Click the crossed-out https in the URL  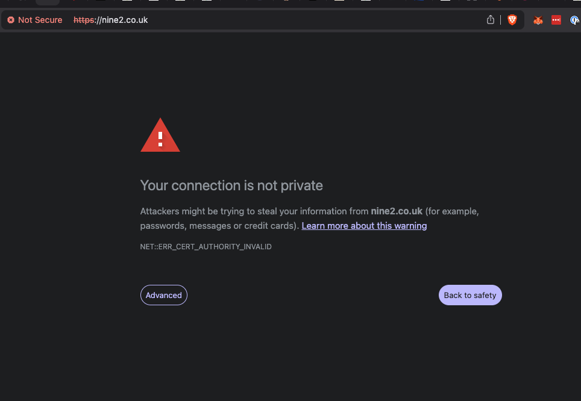pyautogui.click(x=84, y=20)
